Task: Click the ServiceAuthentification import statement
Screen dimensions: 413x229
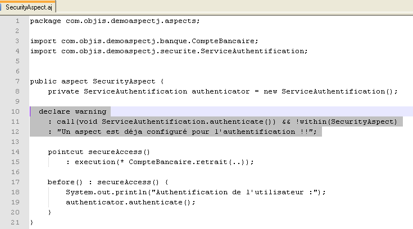Action: tap(169, 52)
